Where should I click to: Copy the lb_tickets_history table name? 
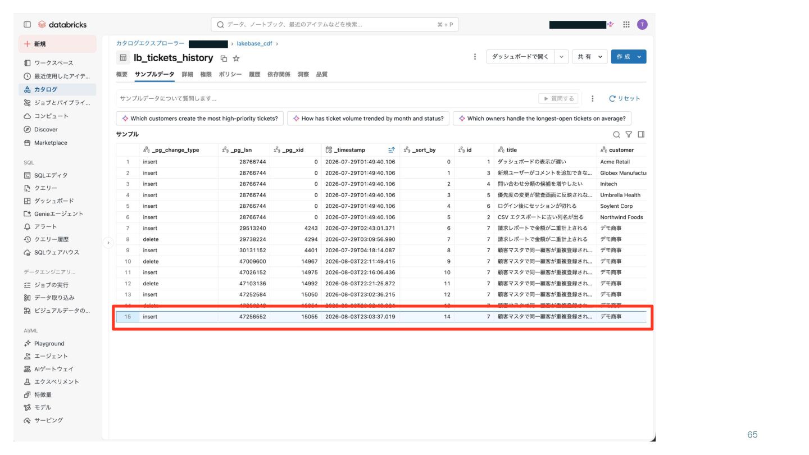click(x=224, y=58)
